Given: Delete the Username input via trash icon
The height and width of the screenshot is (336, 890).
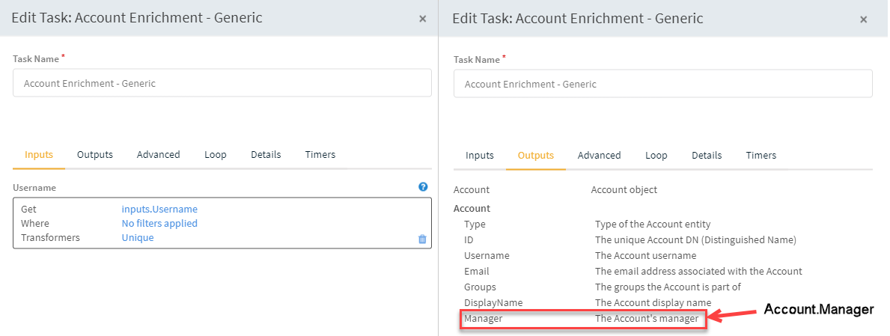Looking at the screenshot, I should (422, 239).
